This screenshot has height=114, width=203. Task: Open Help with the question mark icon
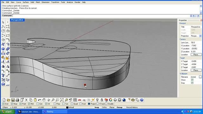(x=142, y=100)
